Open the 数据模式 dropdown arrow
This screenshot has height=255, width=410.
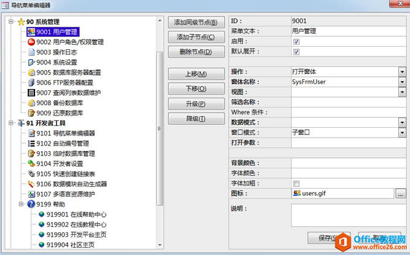(402, 122)
